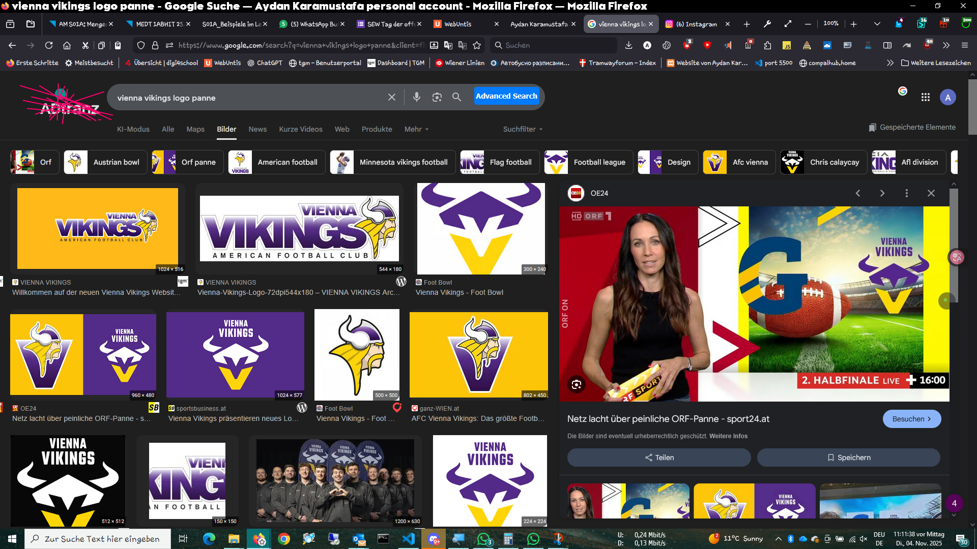This screenshot has width=977, height=549.
Task: Expand the Mehr dropdown menu
Action: 416,129
